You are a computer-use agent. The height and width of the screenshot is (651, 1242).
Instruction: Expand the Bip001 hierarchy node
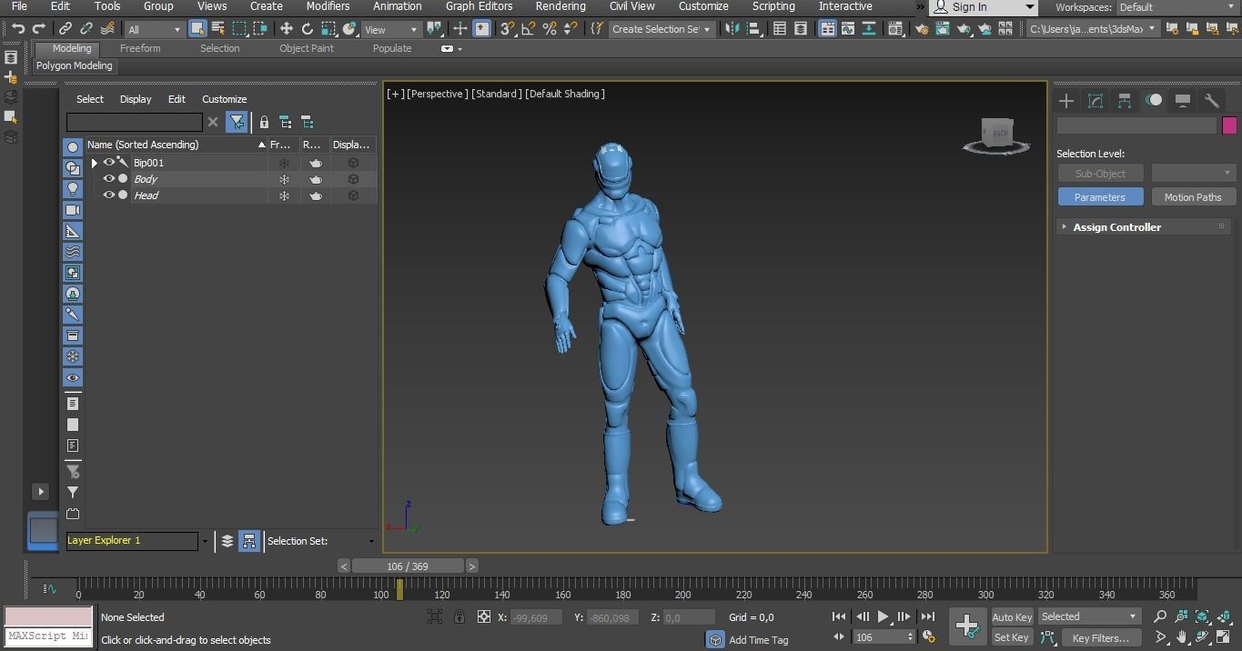(94, 163)
